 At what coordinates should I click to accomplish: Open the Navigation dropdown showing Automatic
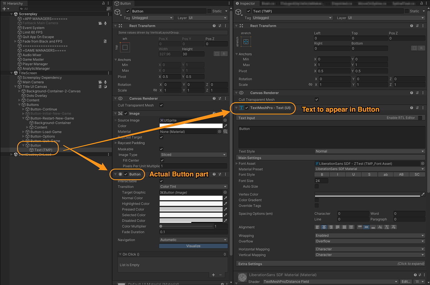(193, 240)
